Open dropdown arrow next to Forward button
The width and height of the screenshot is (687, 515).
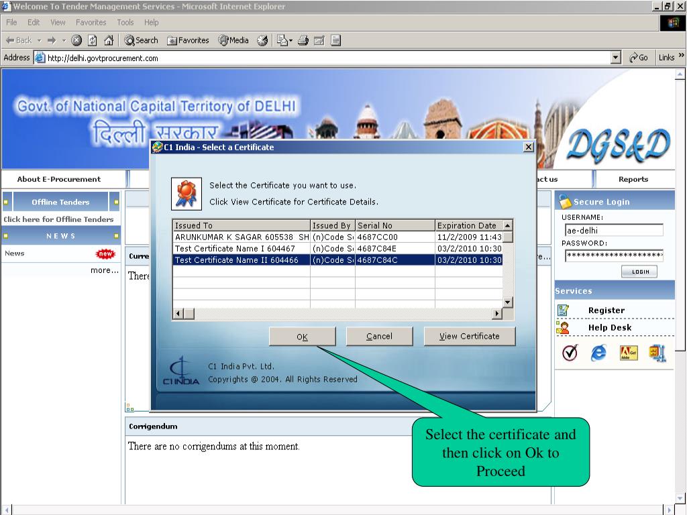(64, 40)
